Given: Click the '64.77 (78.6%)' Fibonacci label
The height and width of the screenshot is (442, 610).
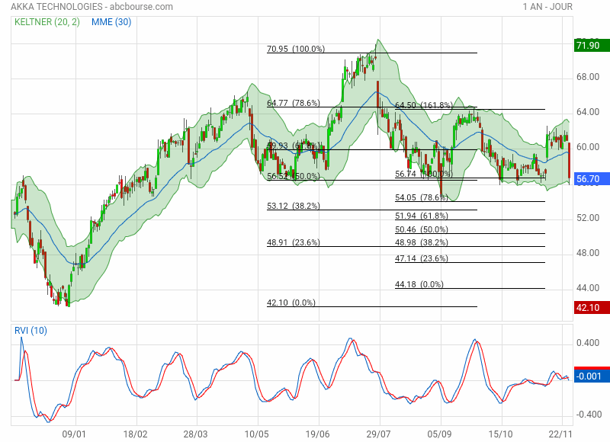Looking at the screenshot, I should click(294, 103).
